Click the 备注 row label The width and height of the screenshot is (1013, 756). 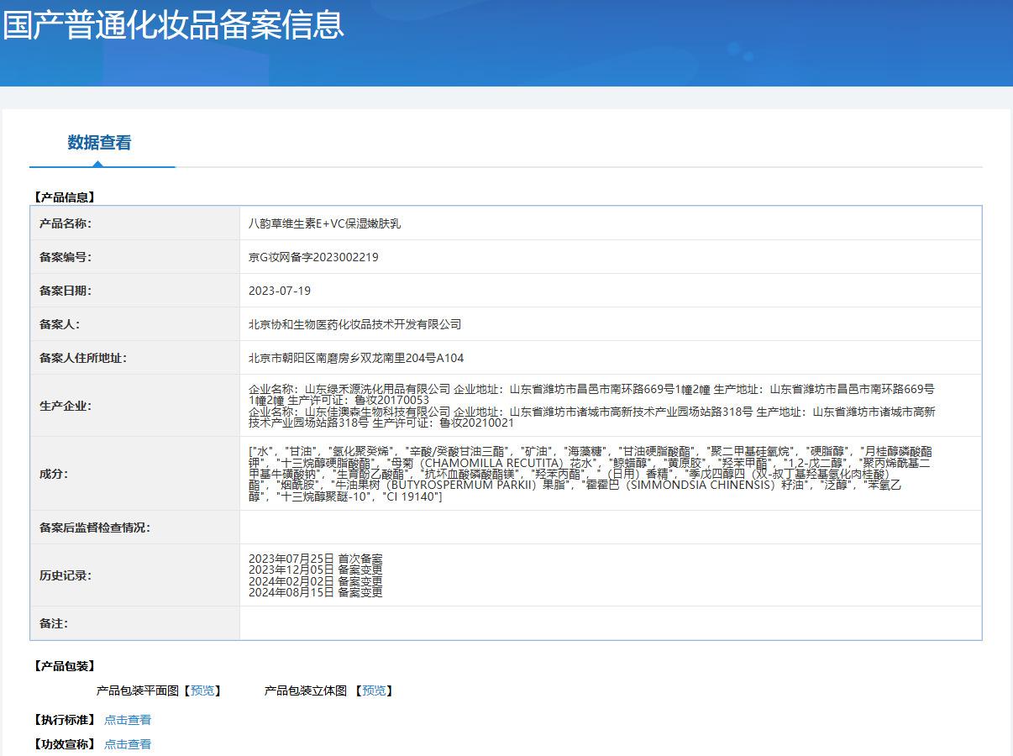point(54,623)
